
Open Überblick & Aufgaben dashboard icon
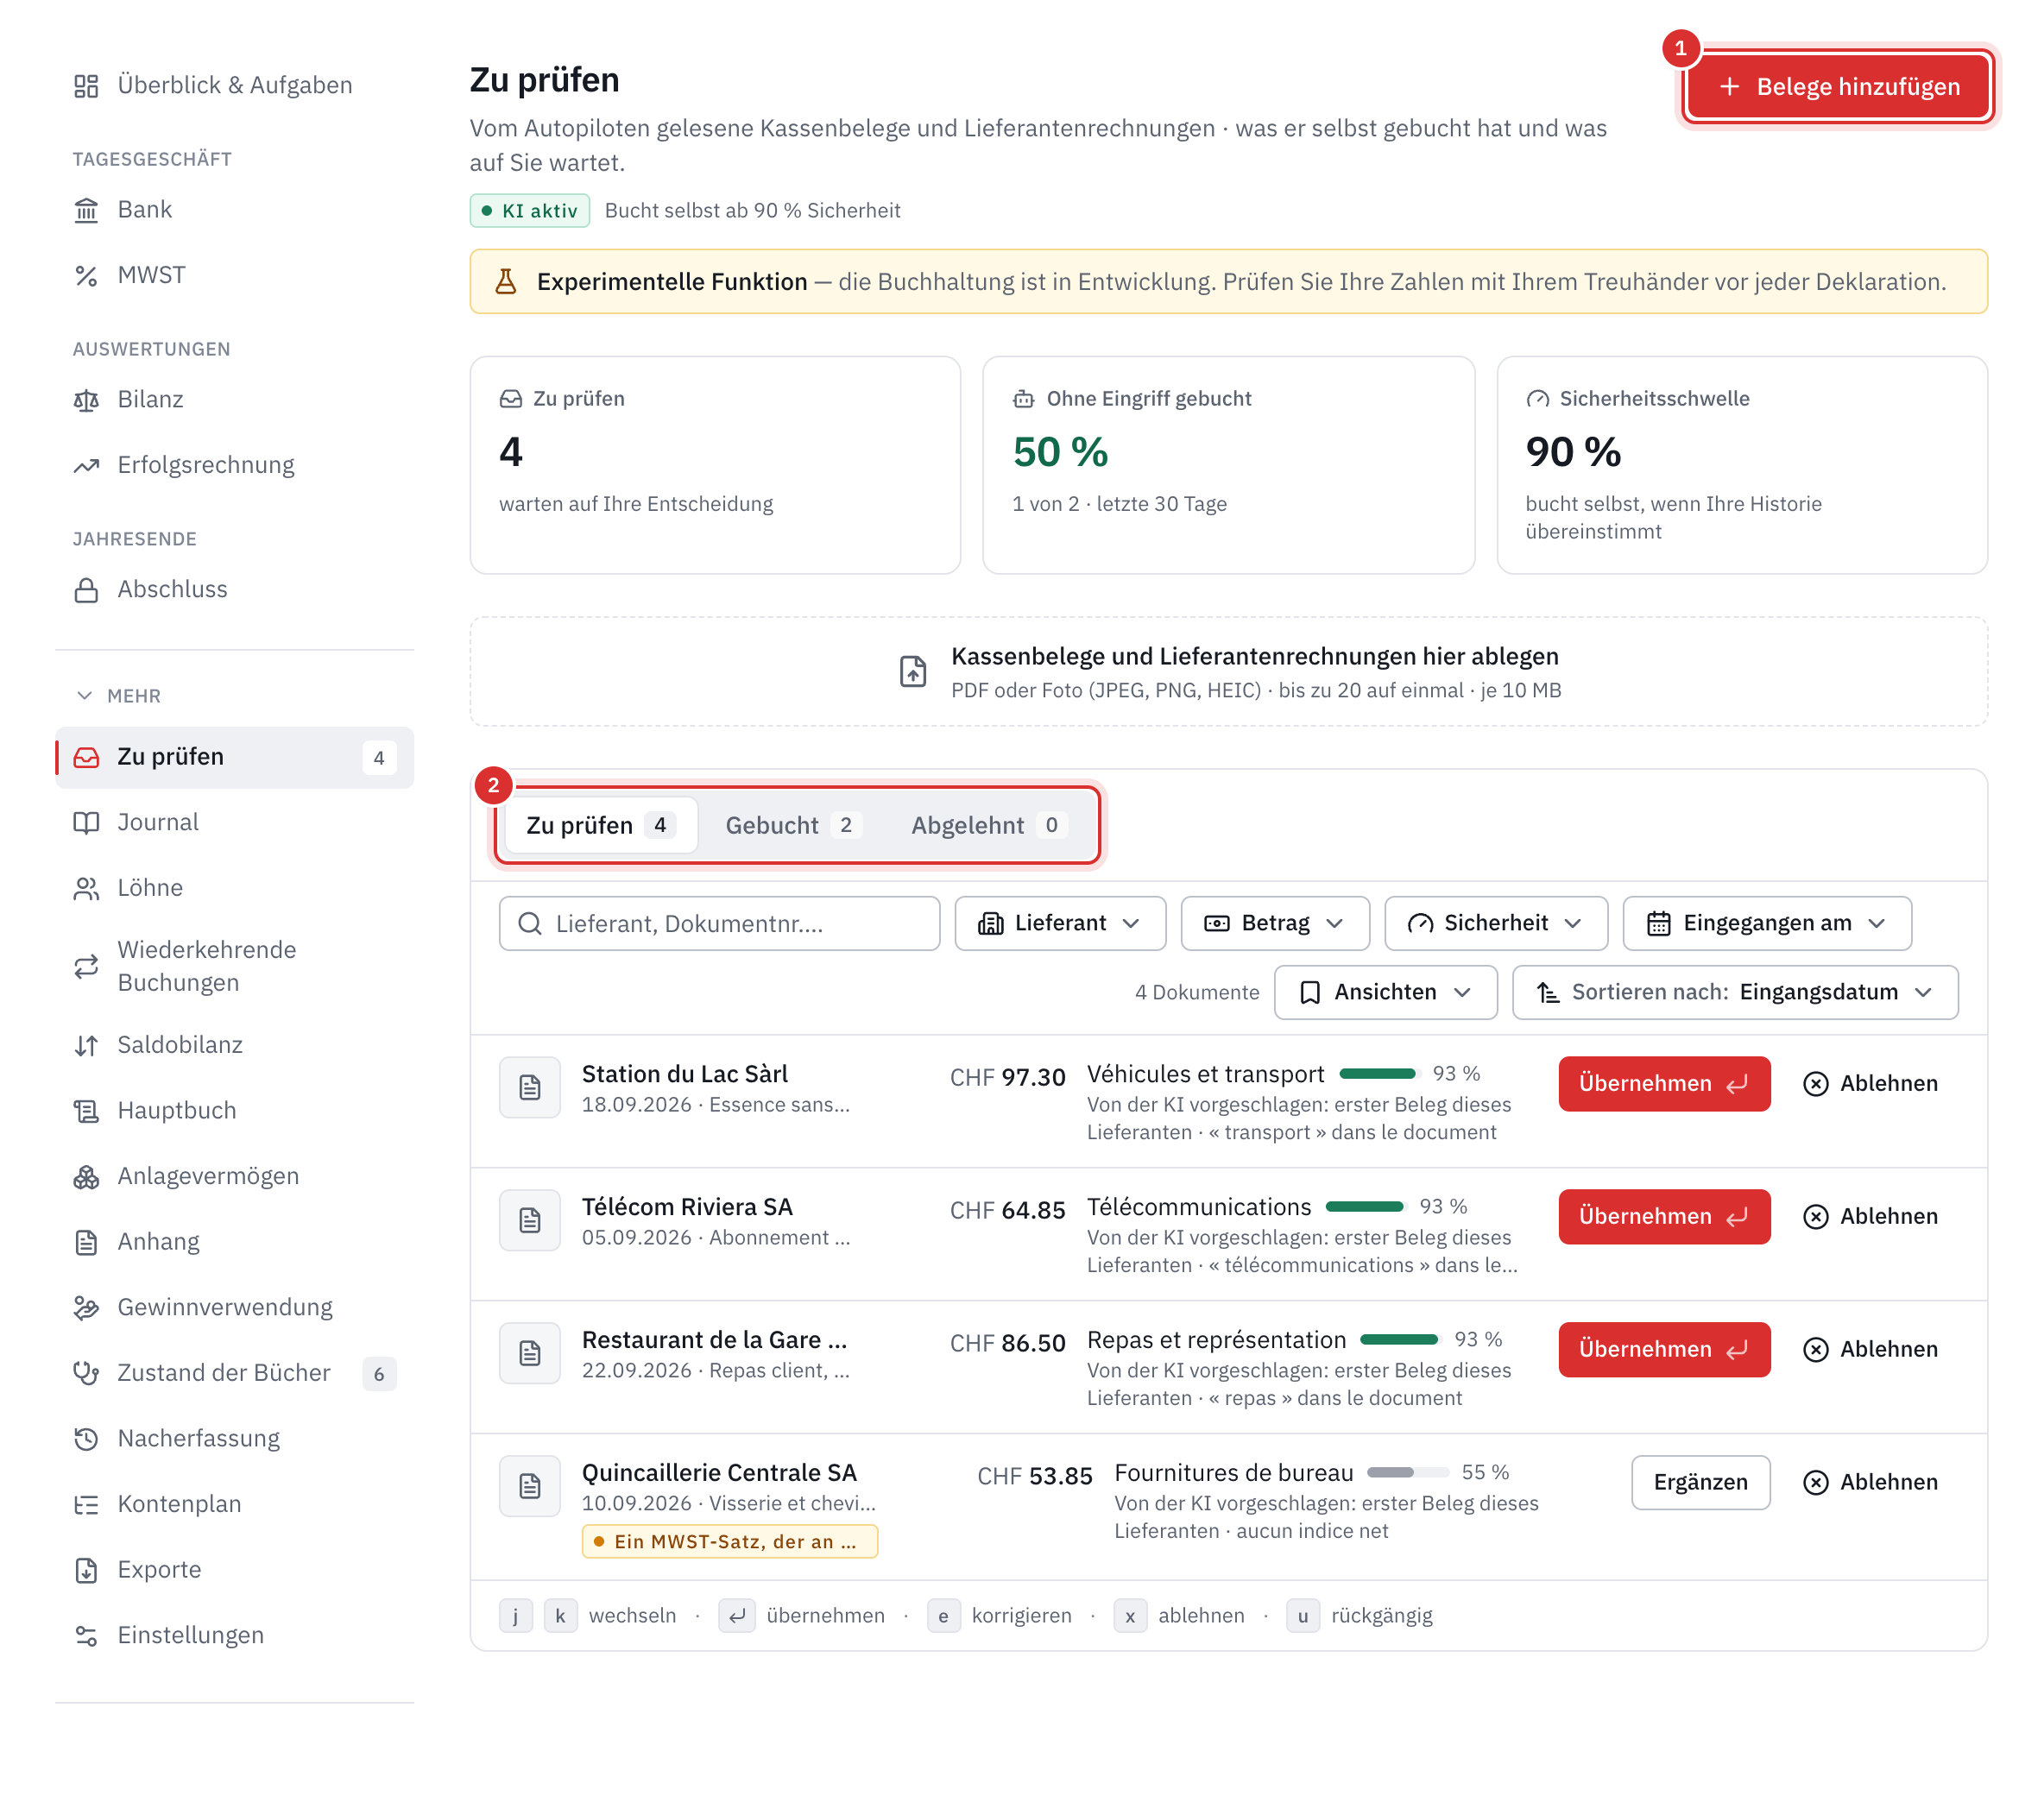pyautogui.click(x=86, y=86)
